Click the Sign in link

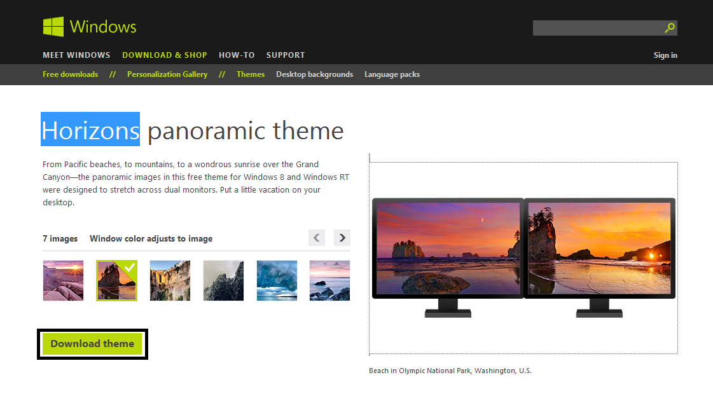pos(665,55)
